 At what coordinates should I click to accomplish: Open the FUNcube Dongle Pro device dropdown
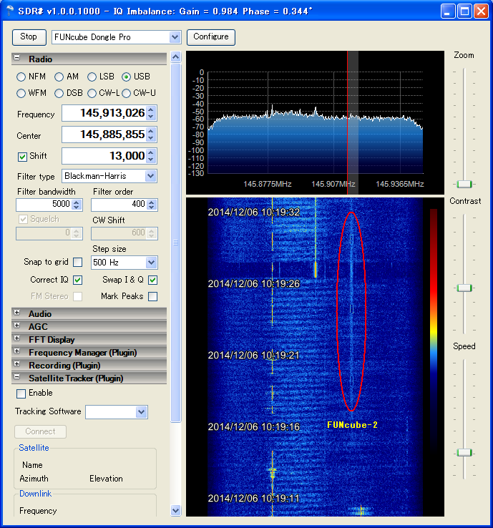pyautogui.click(x=175, y=37)
